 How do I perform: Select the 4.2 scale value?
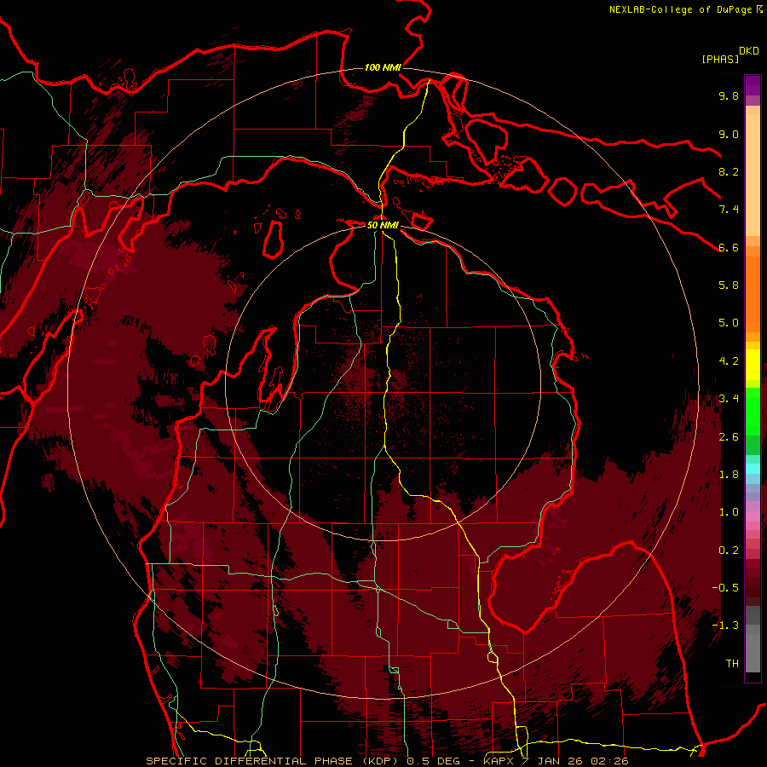pyautogui.click(x=729, y=361)
